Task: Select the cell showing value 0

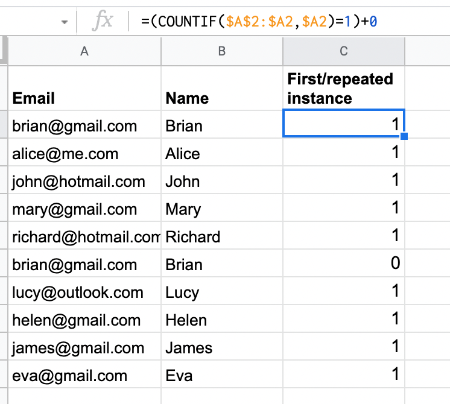Action: 344,263
